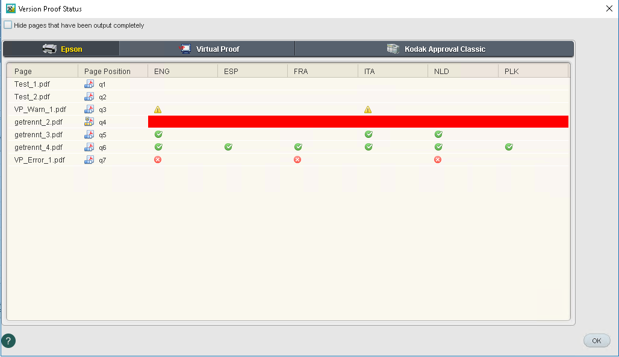The image size is (619, 357).
Task: Click PDF page icon next to q4
Action: [89, 122]
